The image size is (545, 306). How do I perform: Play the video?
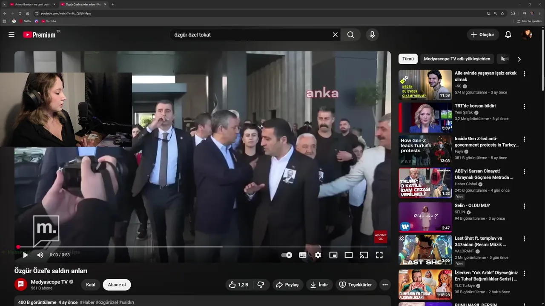(26, 255)
